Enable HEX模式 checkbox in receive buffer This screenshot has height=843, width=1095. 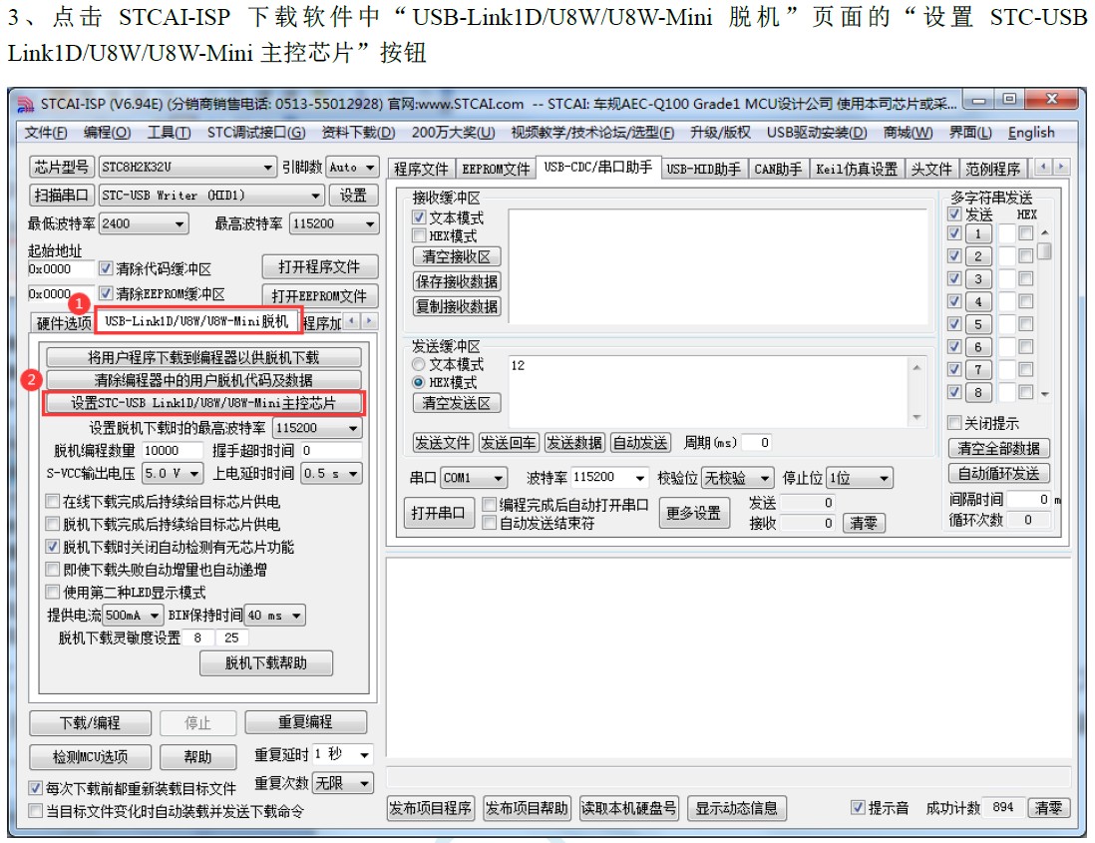pyautogui.click(x=419, y=235)
